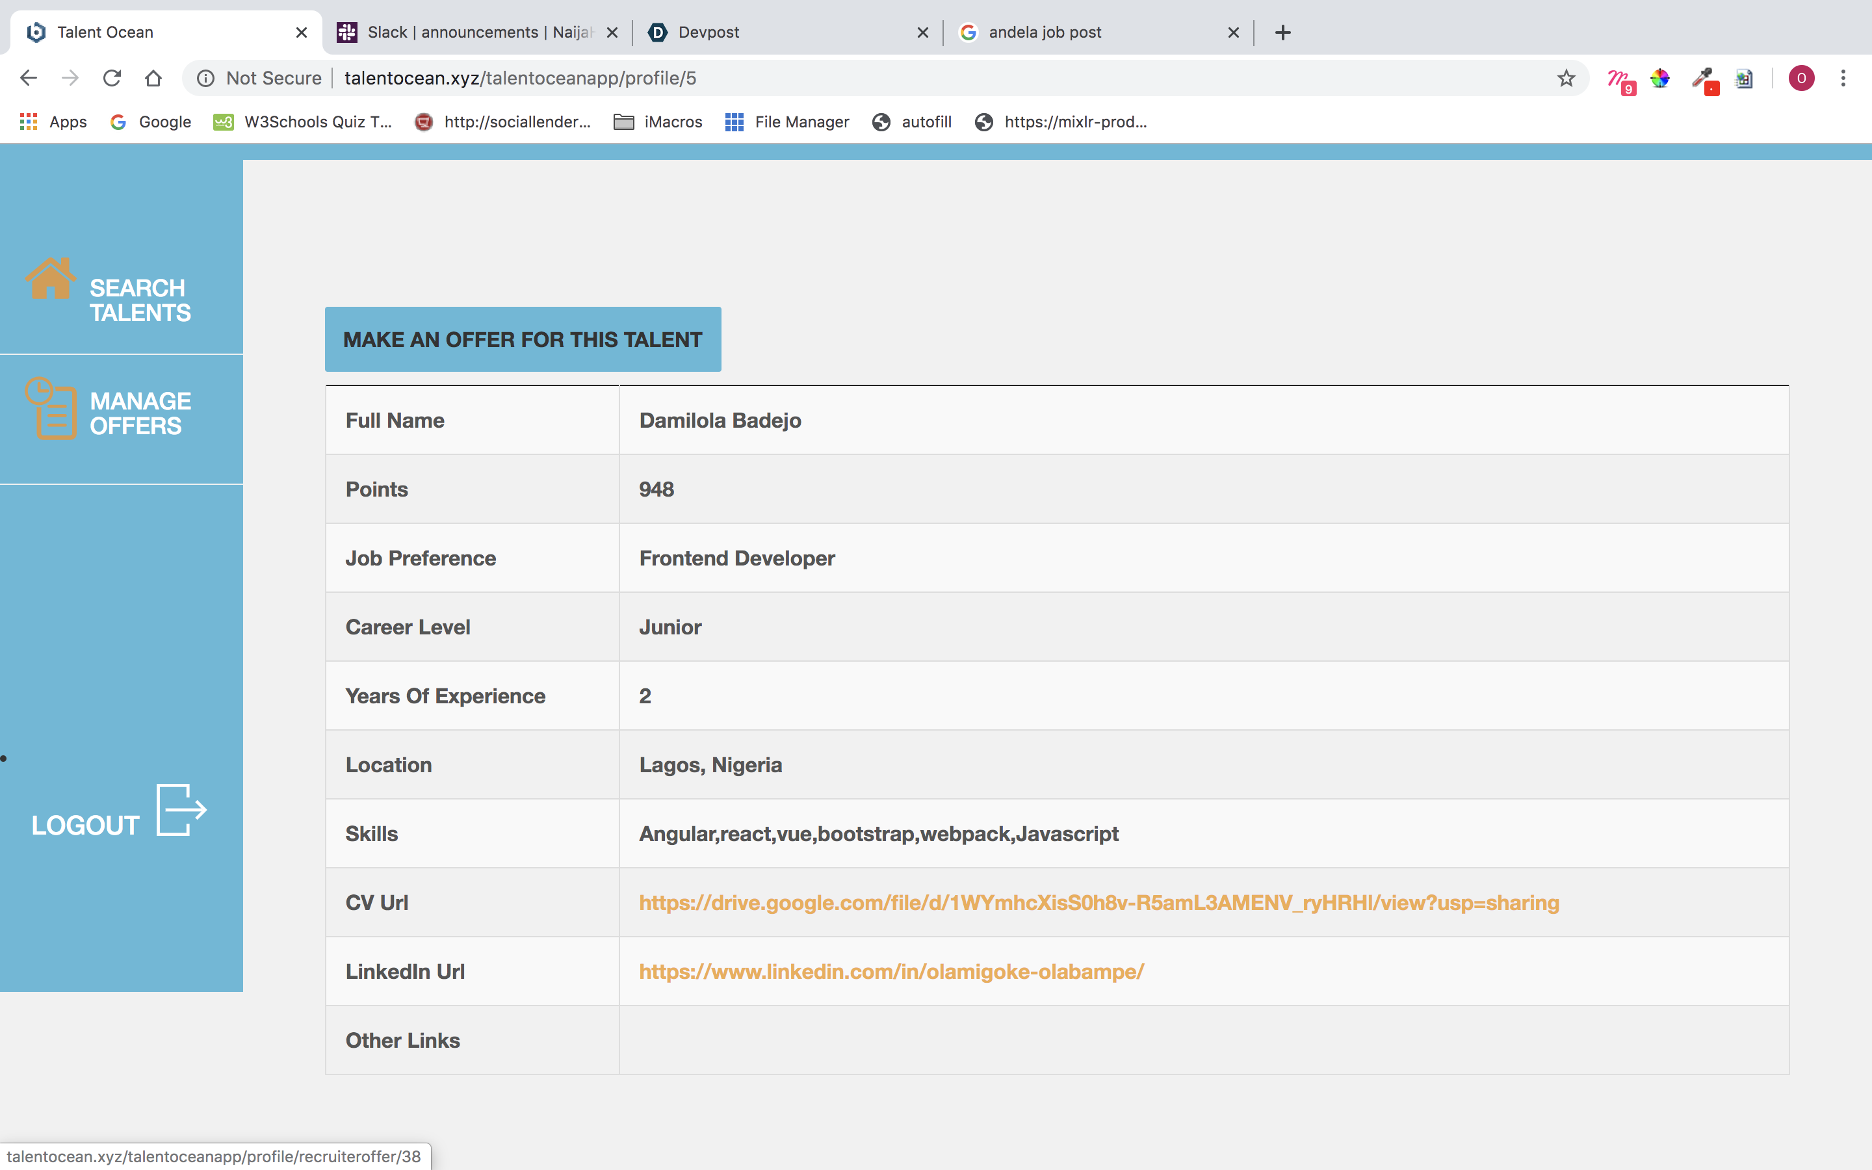Open the Chrome three-dot menu
Screen dimensions: 1872x1170
tap(1843, 78)
